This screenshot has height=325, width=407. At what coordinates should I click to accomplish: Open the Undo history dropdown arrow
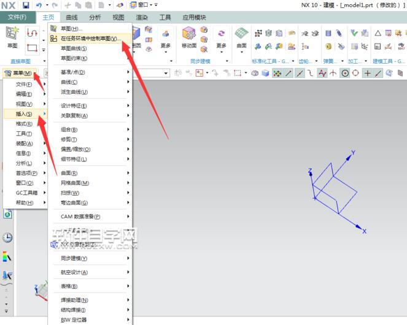click(47, 5)
